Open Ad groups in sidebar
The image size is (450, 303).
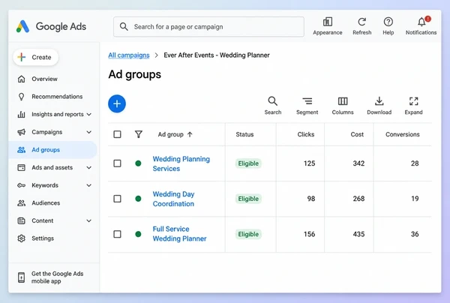(x=53, y=150)
